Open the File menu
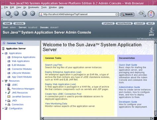 coord(6,7)
